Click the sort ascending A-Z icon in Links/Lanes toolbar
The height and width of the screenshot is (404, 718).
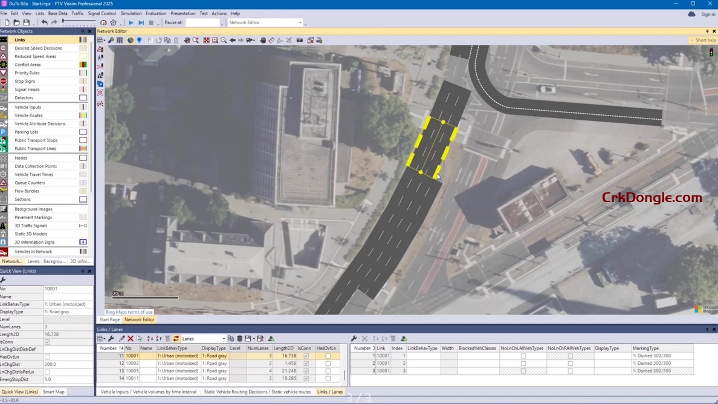click(x=150, y=338)
